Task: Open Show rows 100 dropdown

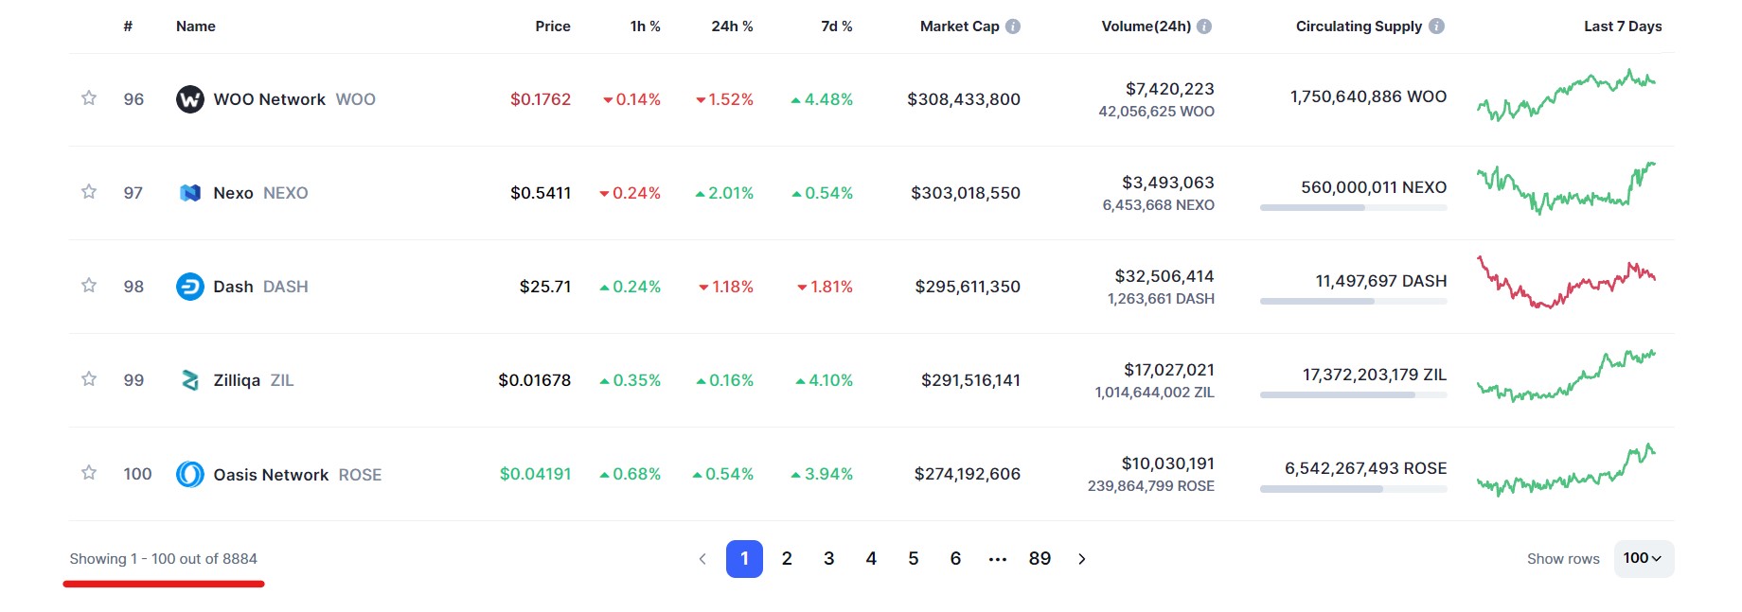Action: pyautogui.click(x=1644, y=559)
